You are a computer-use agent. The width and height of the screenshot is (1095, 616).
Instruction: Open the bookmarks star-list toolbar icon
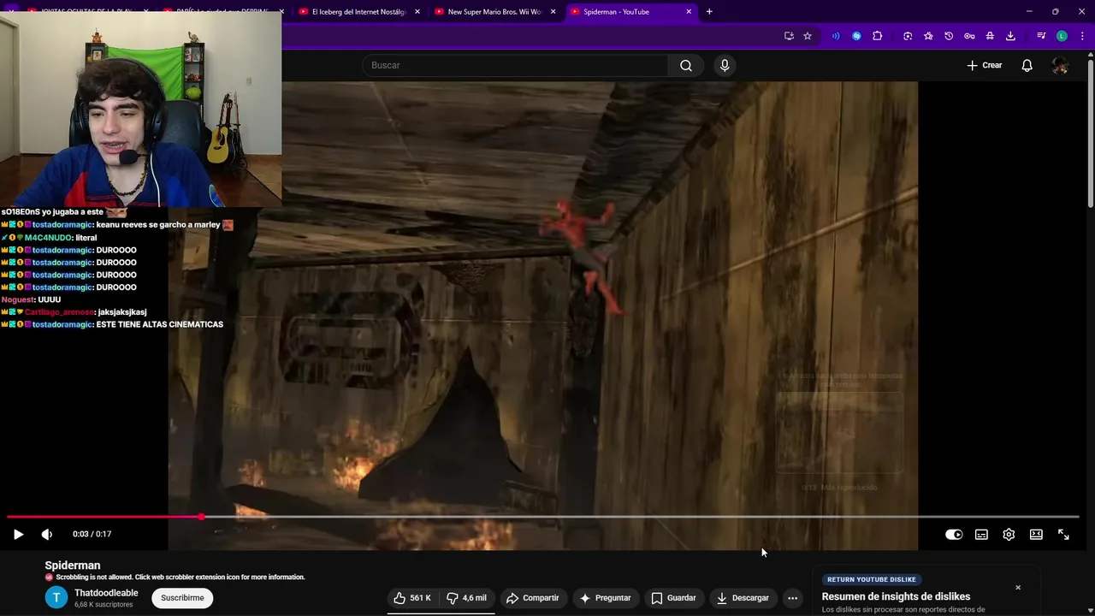point(928,36)
